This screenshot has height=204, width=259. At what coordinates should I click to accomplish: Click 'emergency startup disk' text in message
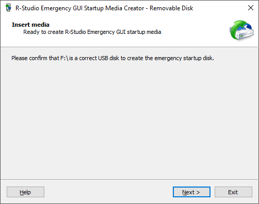coord(184,58)
